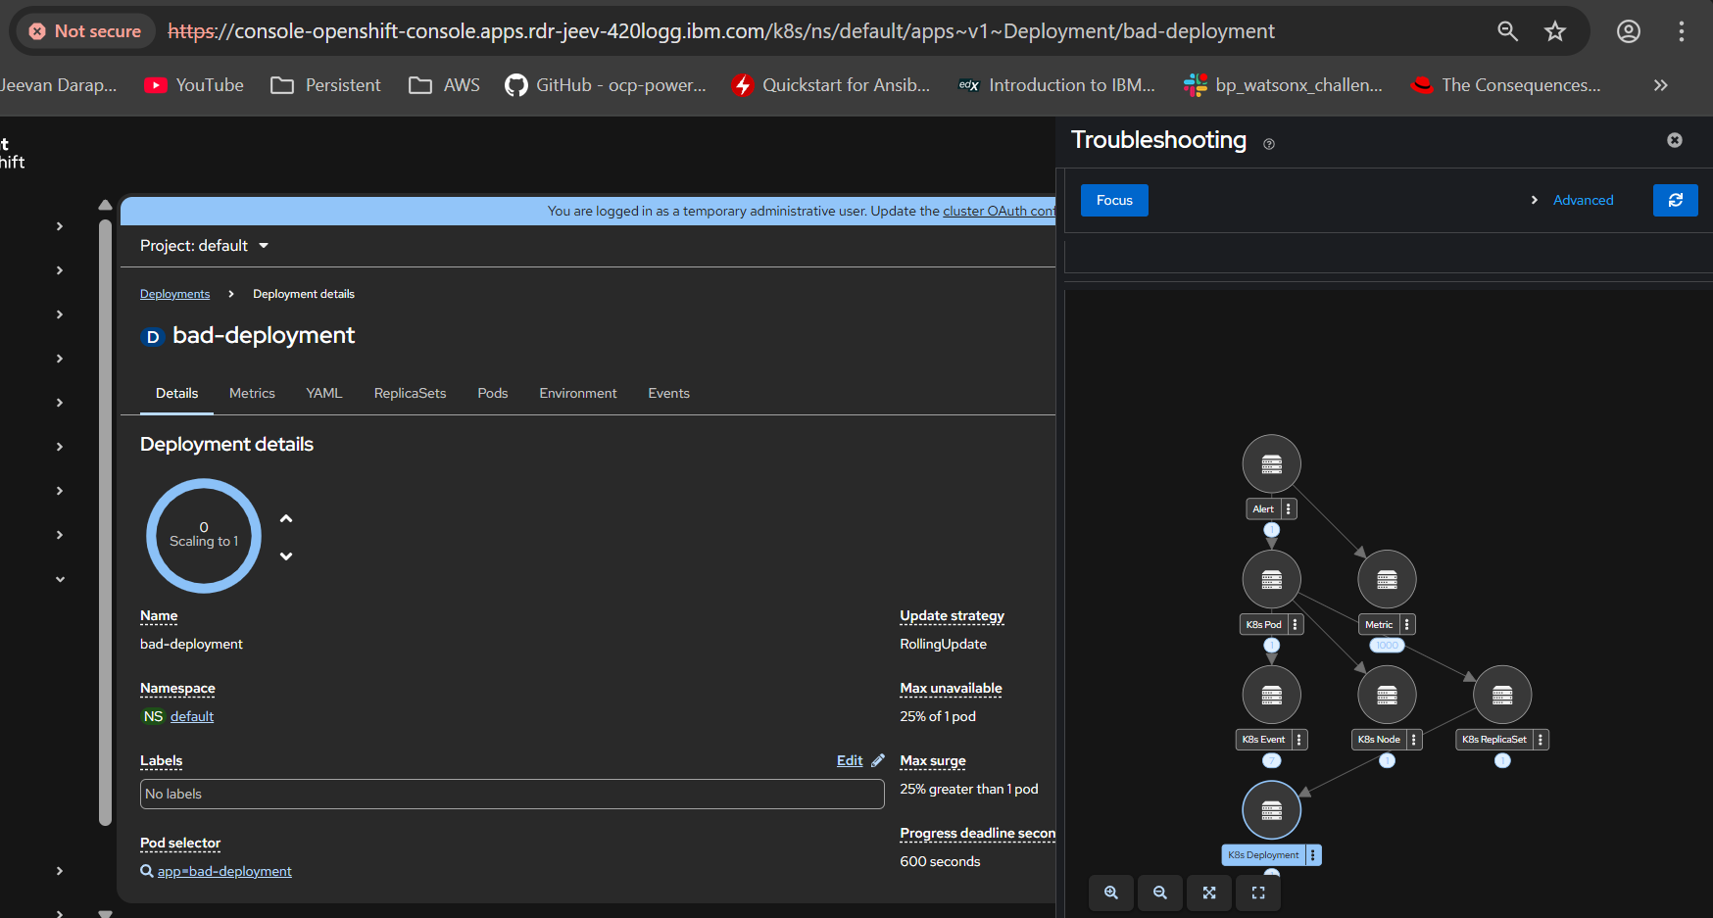This screenshot has width=1713, height=918.
Task: Open kebab menu for K8s ReplicaSet node
Action: [1541, 740]
